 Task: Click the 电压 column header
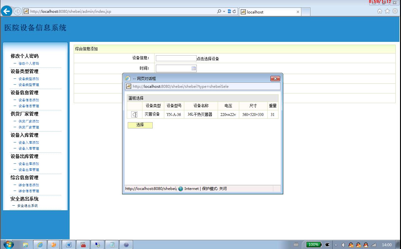[x=228, y=106]
